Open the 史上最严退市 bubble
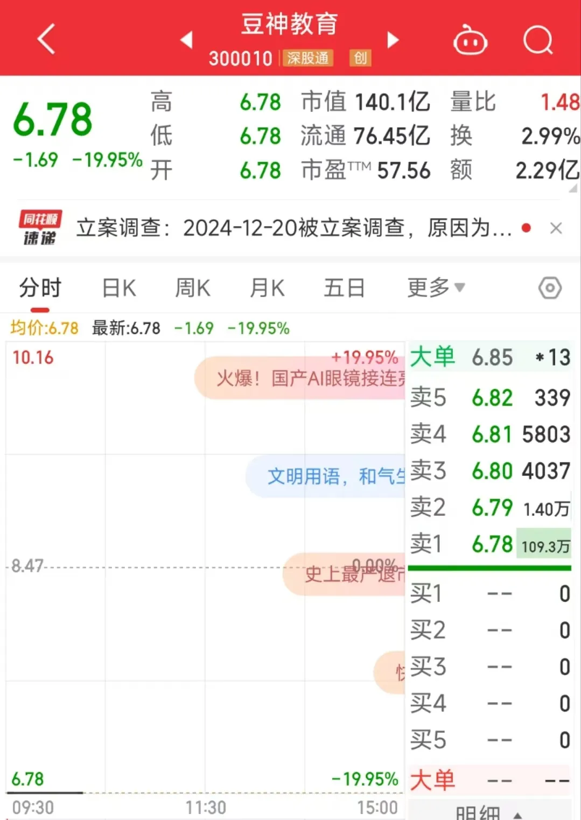581x820 pixels. coord(344,574)
